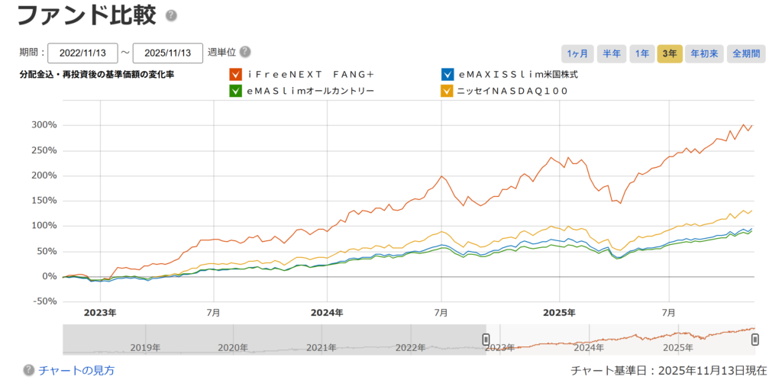The height and width of the screenshot is (383, 782).
Task: Show the 全期間 chart range
Action: tap(746, 53)
